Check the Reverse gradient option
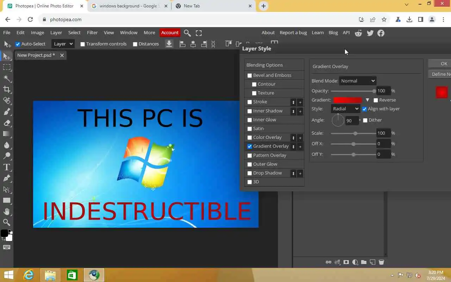 [x=376, y=100]
